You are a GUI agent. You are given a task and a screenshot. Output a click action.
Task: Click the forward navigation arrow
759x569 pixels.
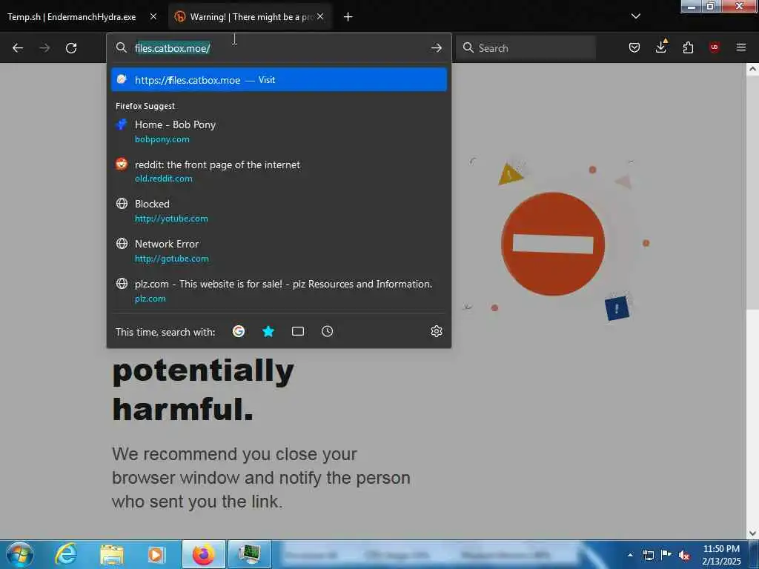point(44,48)
